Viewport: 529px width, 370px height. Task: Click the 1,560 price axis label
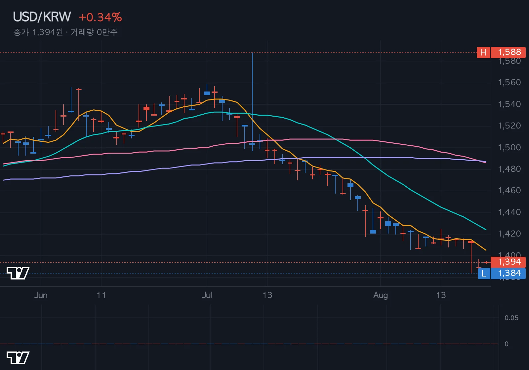(x=509, y=82)
